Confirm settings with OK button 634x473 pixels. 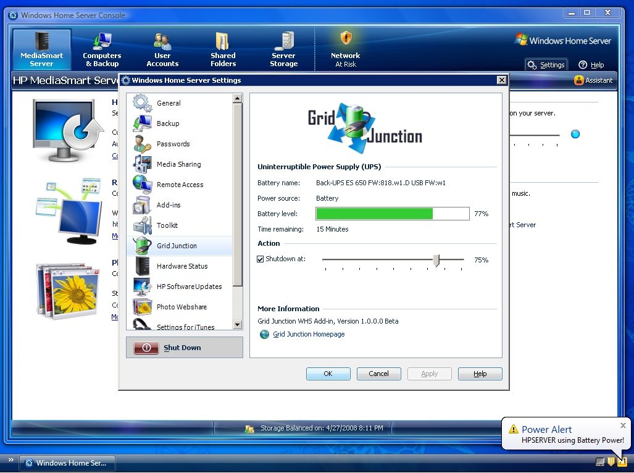[328, 374]
